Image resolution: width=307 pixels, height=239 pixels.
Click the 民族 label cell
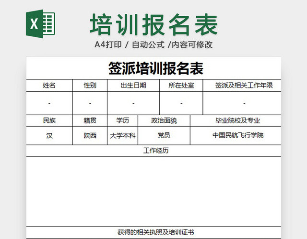(x=49, y=120)
